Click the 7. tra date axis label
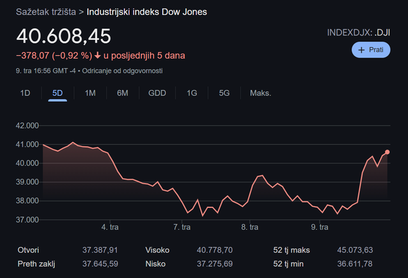 182,227
